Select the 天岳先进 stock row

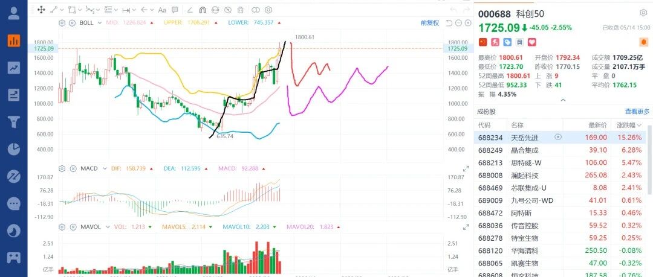[x=560, y=137]
